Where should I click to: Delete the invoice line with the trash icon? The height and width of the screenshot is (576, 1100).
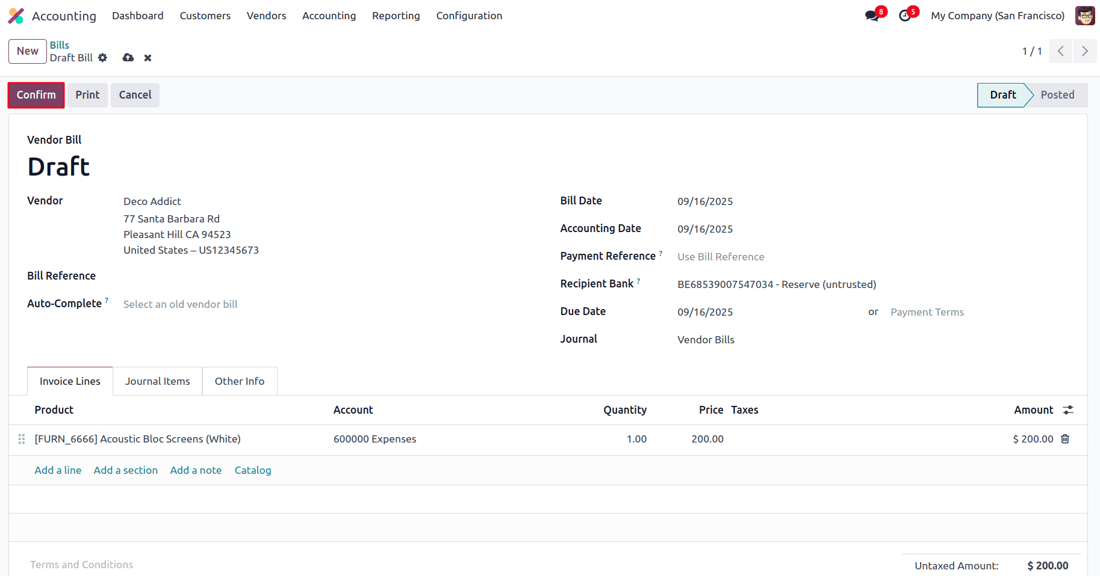pyautogui.click(x=1065, y=439)
